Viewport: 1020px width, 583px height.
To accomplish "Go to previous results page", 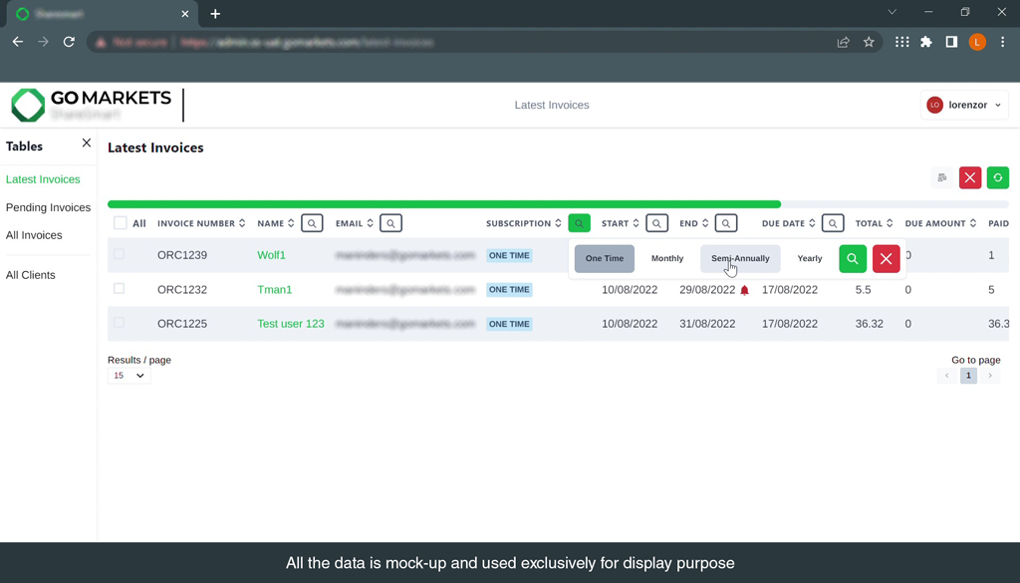I will pyautogui.click(x=947, y=376).
